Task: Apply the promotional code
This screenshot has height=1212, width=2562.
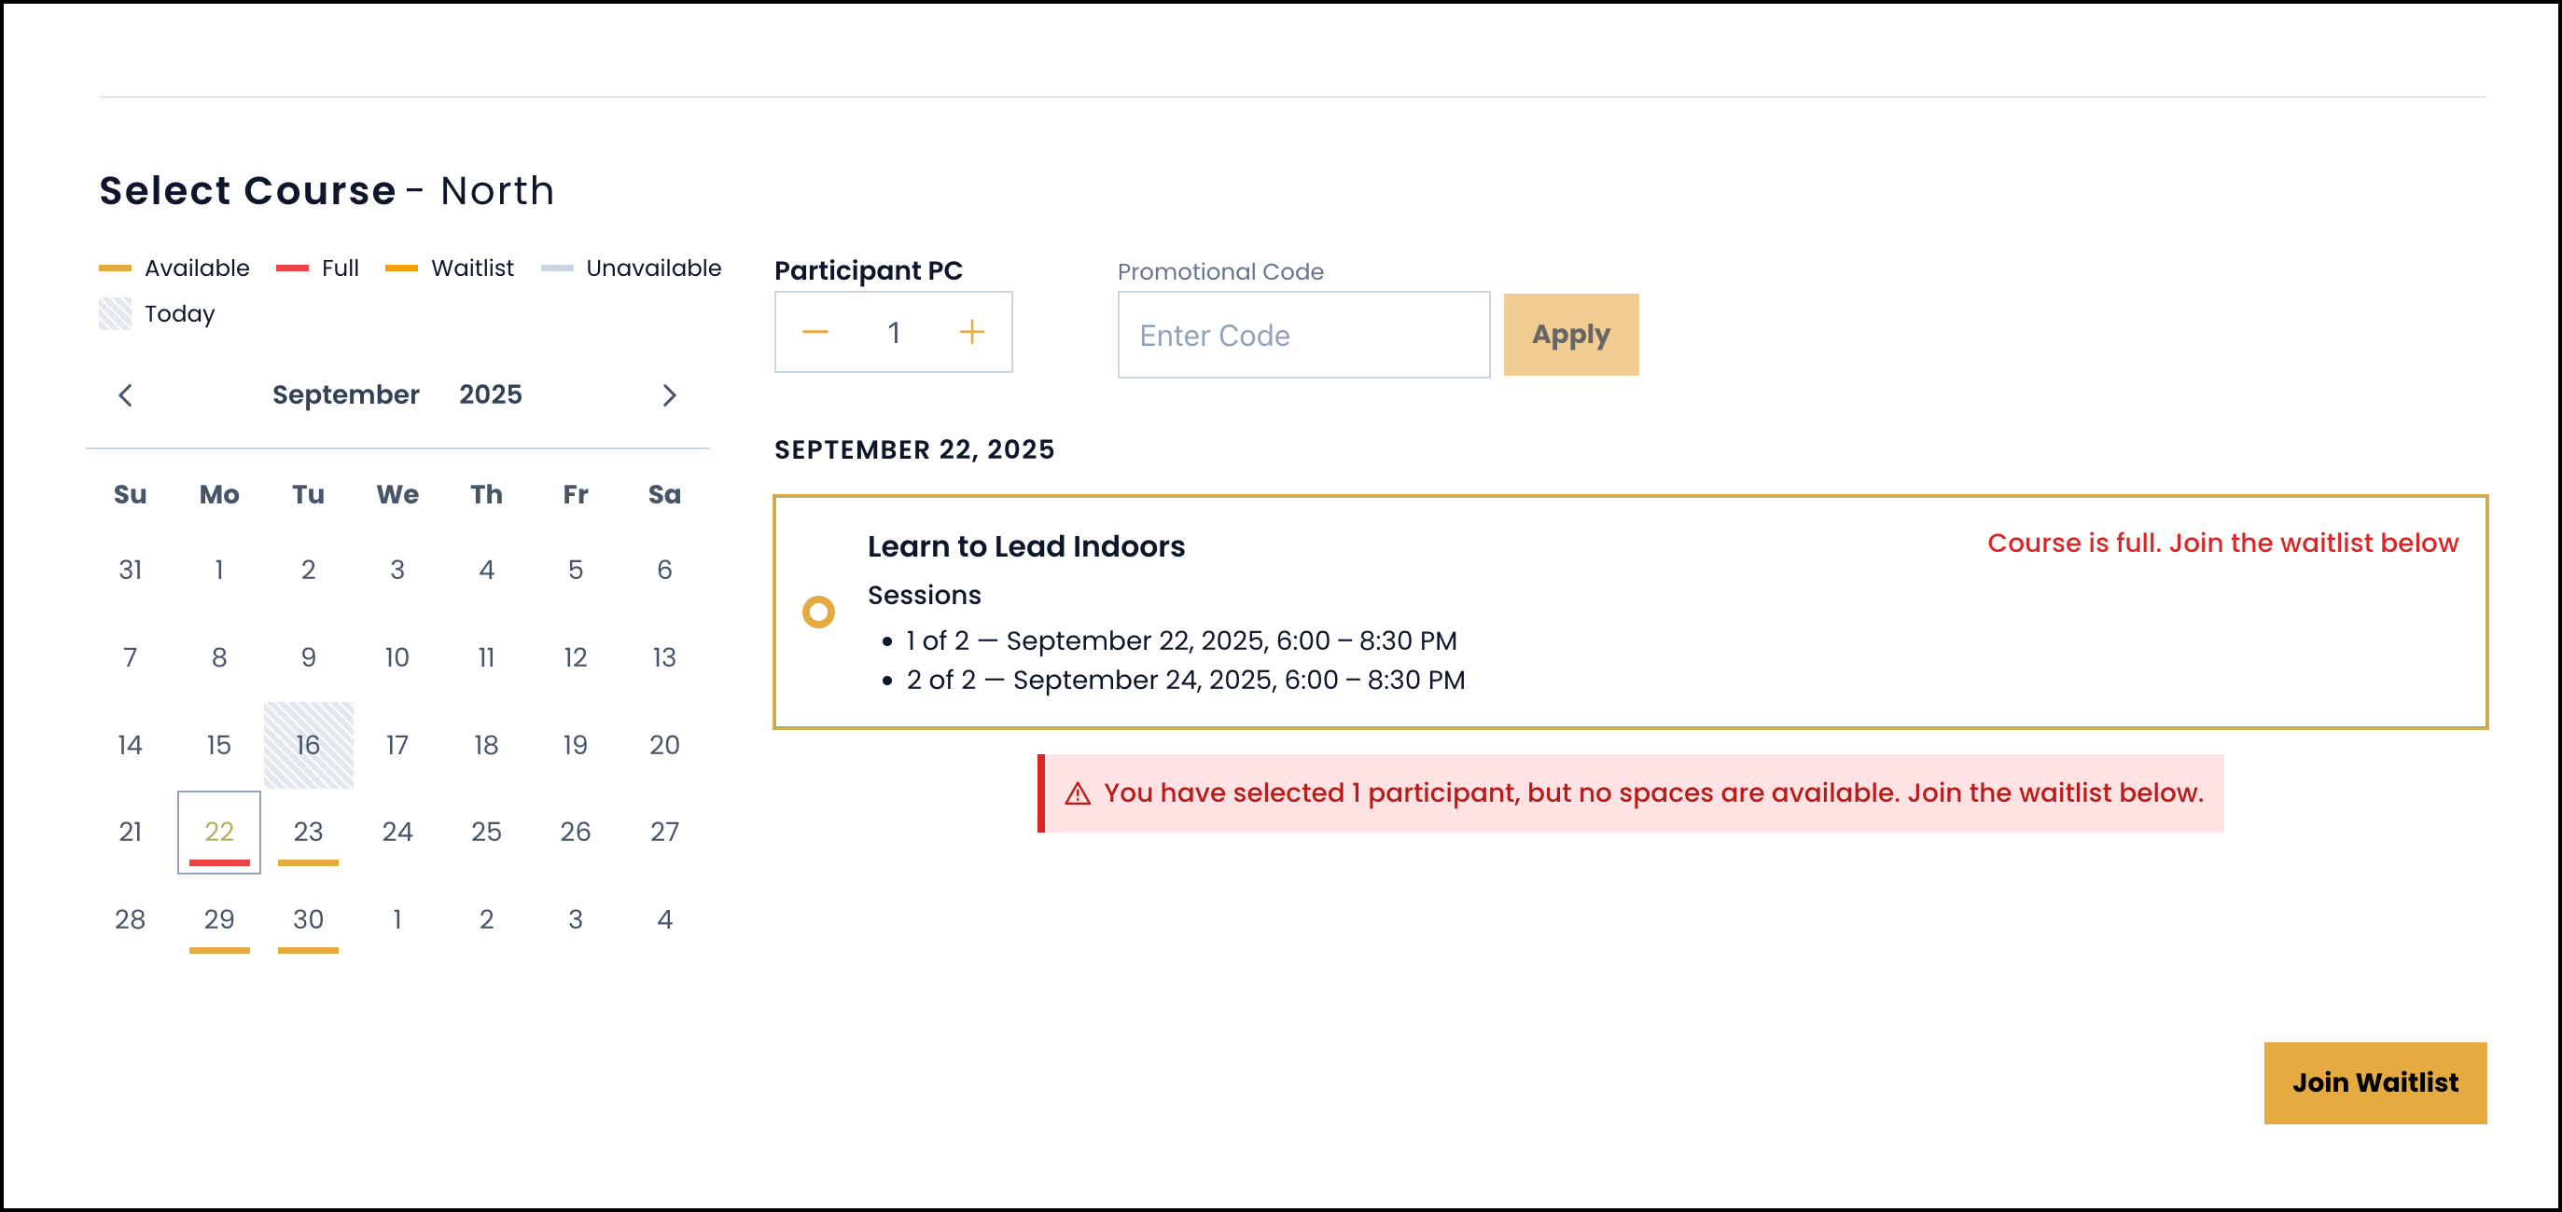Action: 1570,335
